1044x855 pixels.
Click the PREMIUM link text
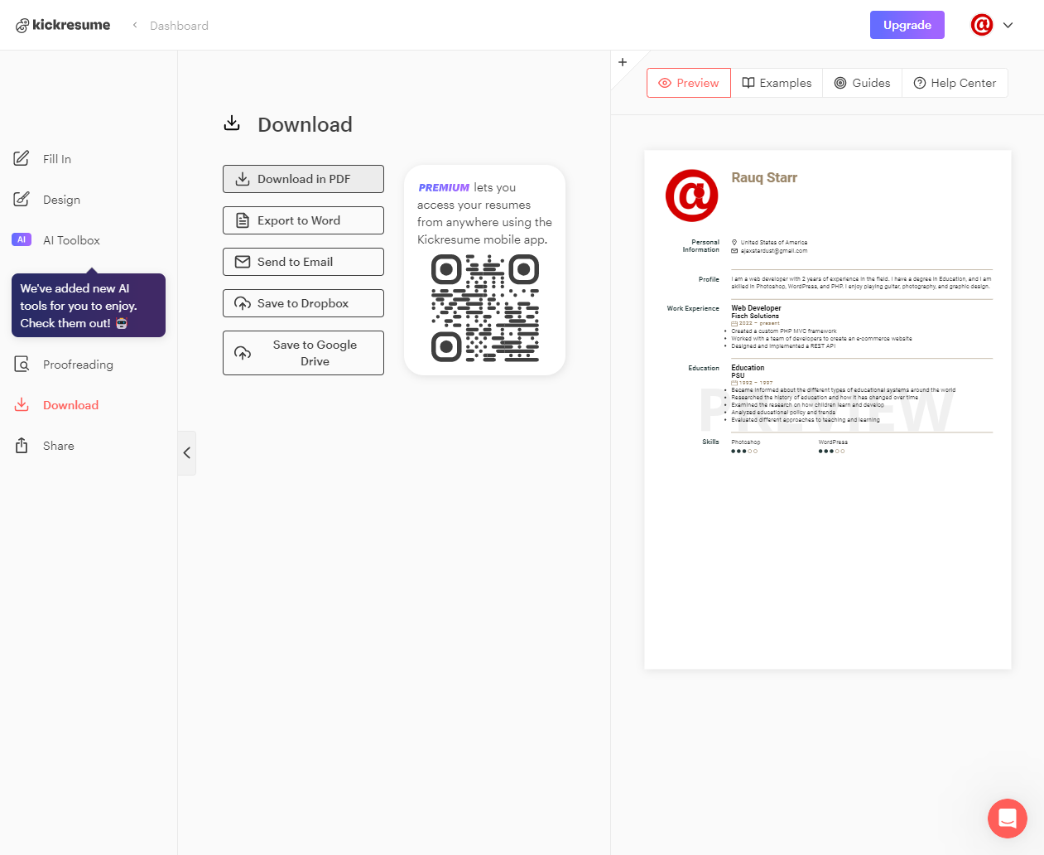444,188
